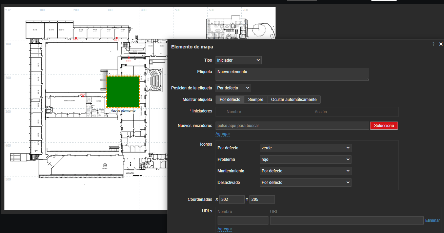Focus the X coordinate field

coord(232,199)
